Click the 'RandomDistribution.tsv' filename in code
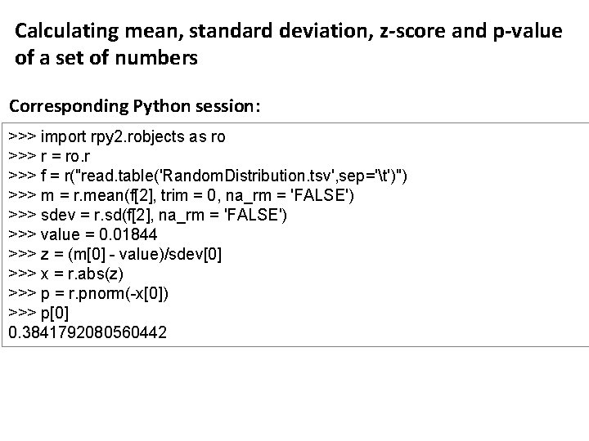The width and height of the screenshot is (589, 441). click(x=253, y=176)
